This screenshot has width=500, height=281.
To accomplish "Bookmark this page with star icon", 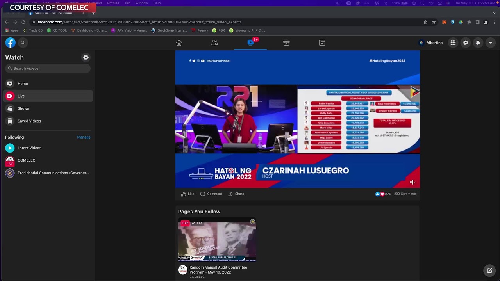I will 434,22.
